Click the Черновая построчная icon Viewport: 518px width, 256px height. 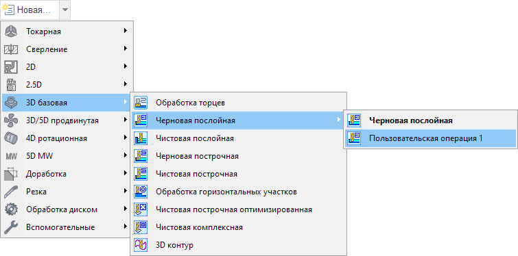(141, 156)
